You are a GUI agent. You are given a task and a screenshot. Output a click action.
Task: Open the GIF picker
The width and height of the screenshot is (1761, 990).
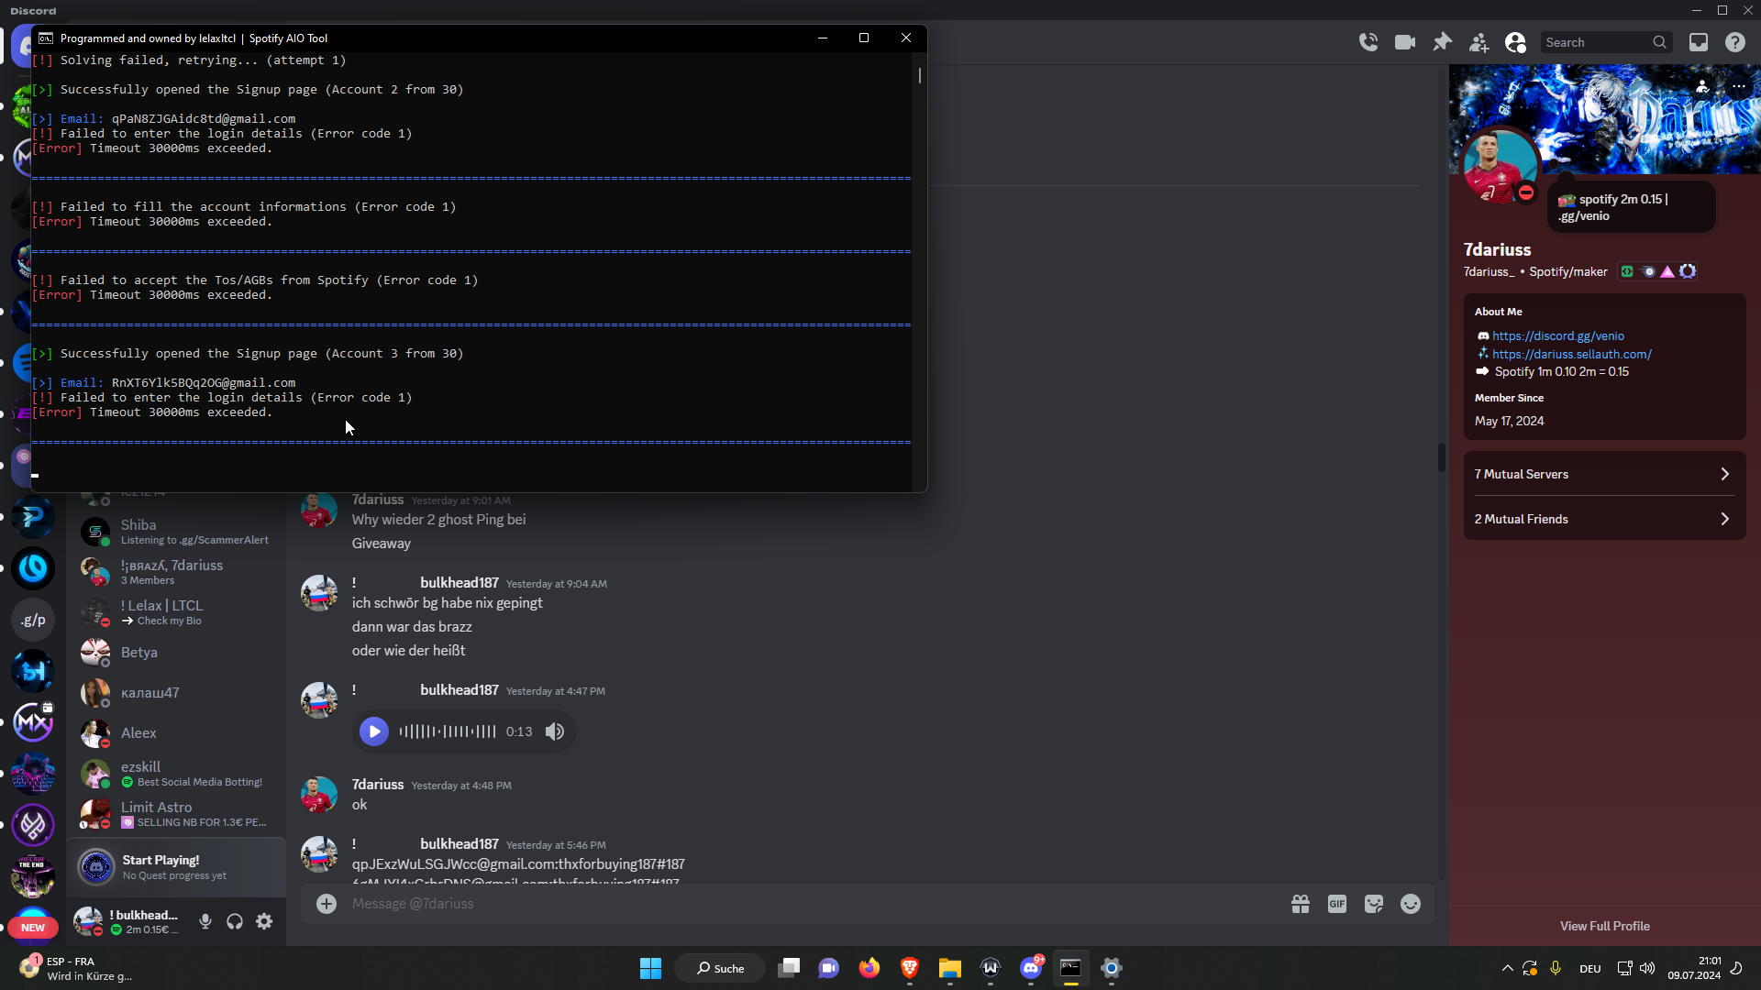tap(1337, 905)
